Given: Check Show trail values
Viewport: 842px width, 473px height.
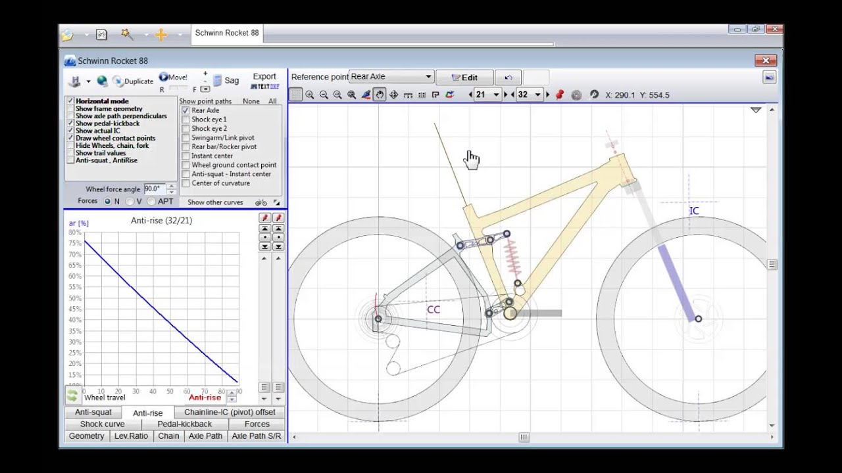Looking at the screenshot, I should coord(71,153).
